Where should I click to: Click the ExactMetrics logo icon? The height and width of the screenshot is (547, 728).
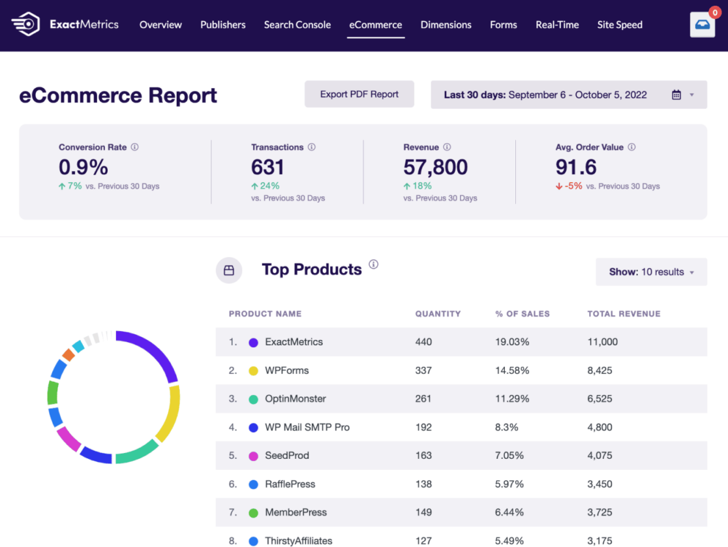pyautogui.click(x=25, y=24)
